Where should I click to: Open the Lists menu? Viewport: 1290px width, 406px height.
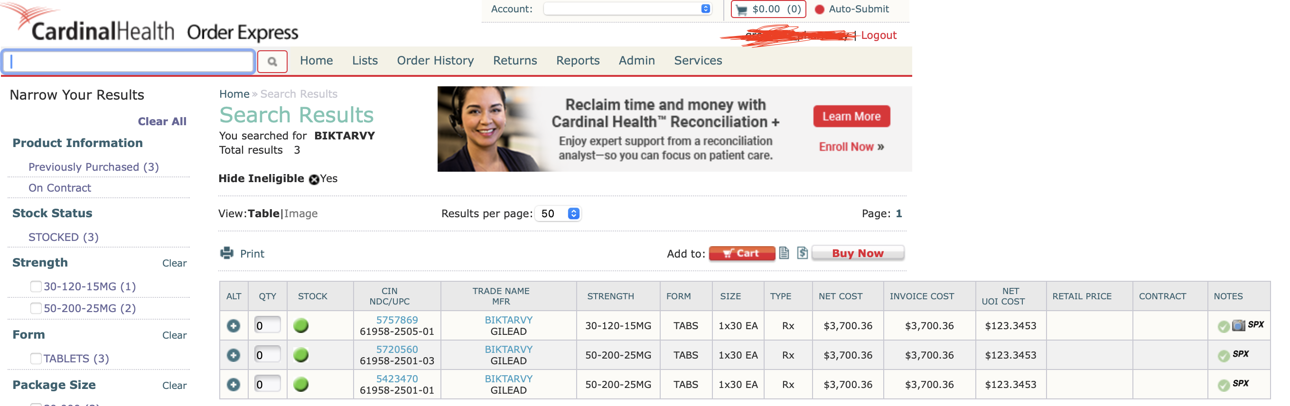pyautogui.click(x=365, y=61)
